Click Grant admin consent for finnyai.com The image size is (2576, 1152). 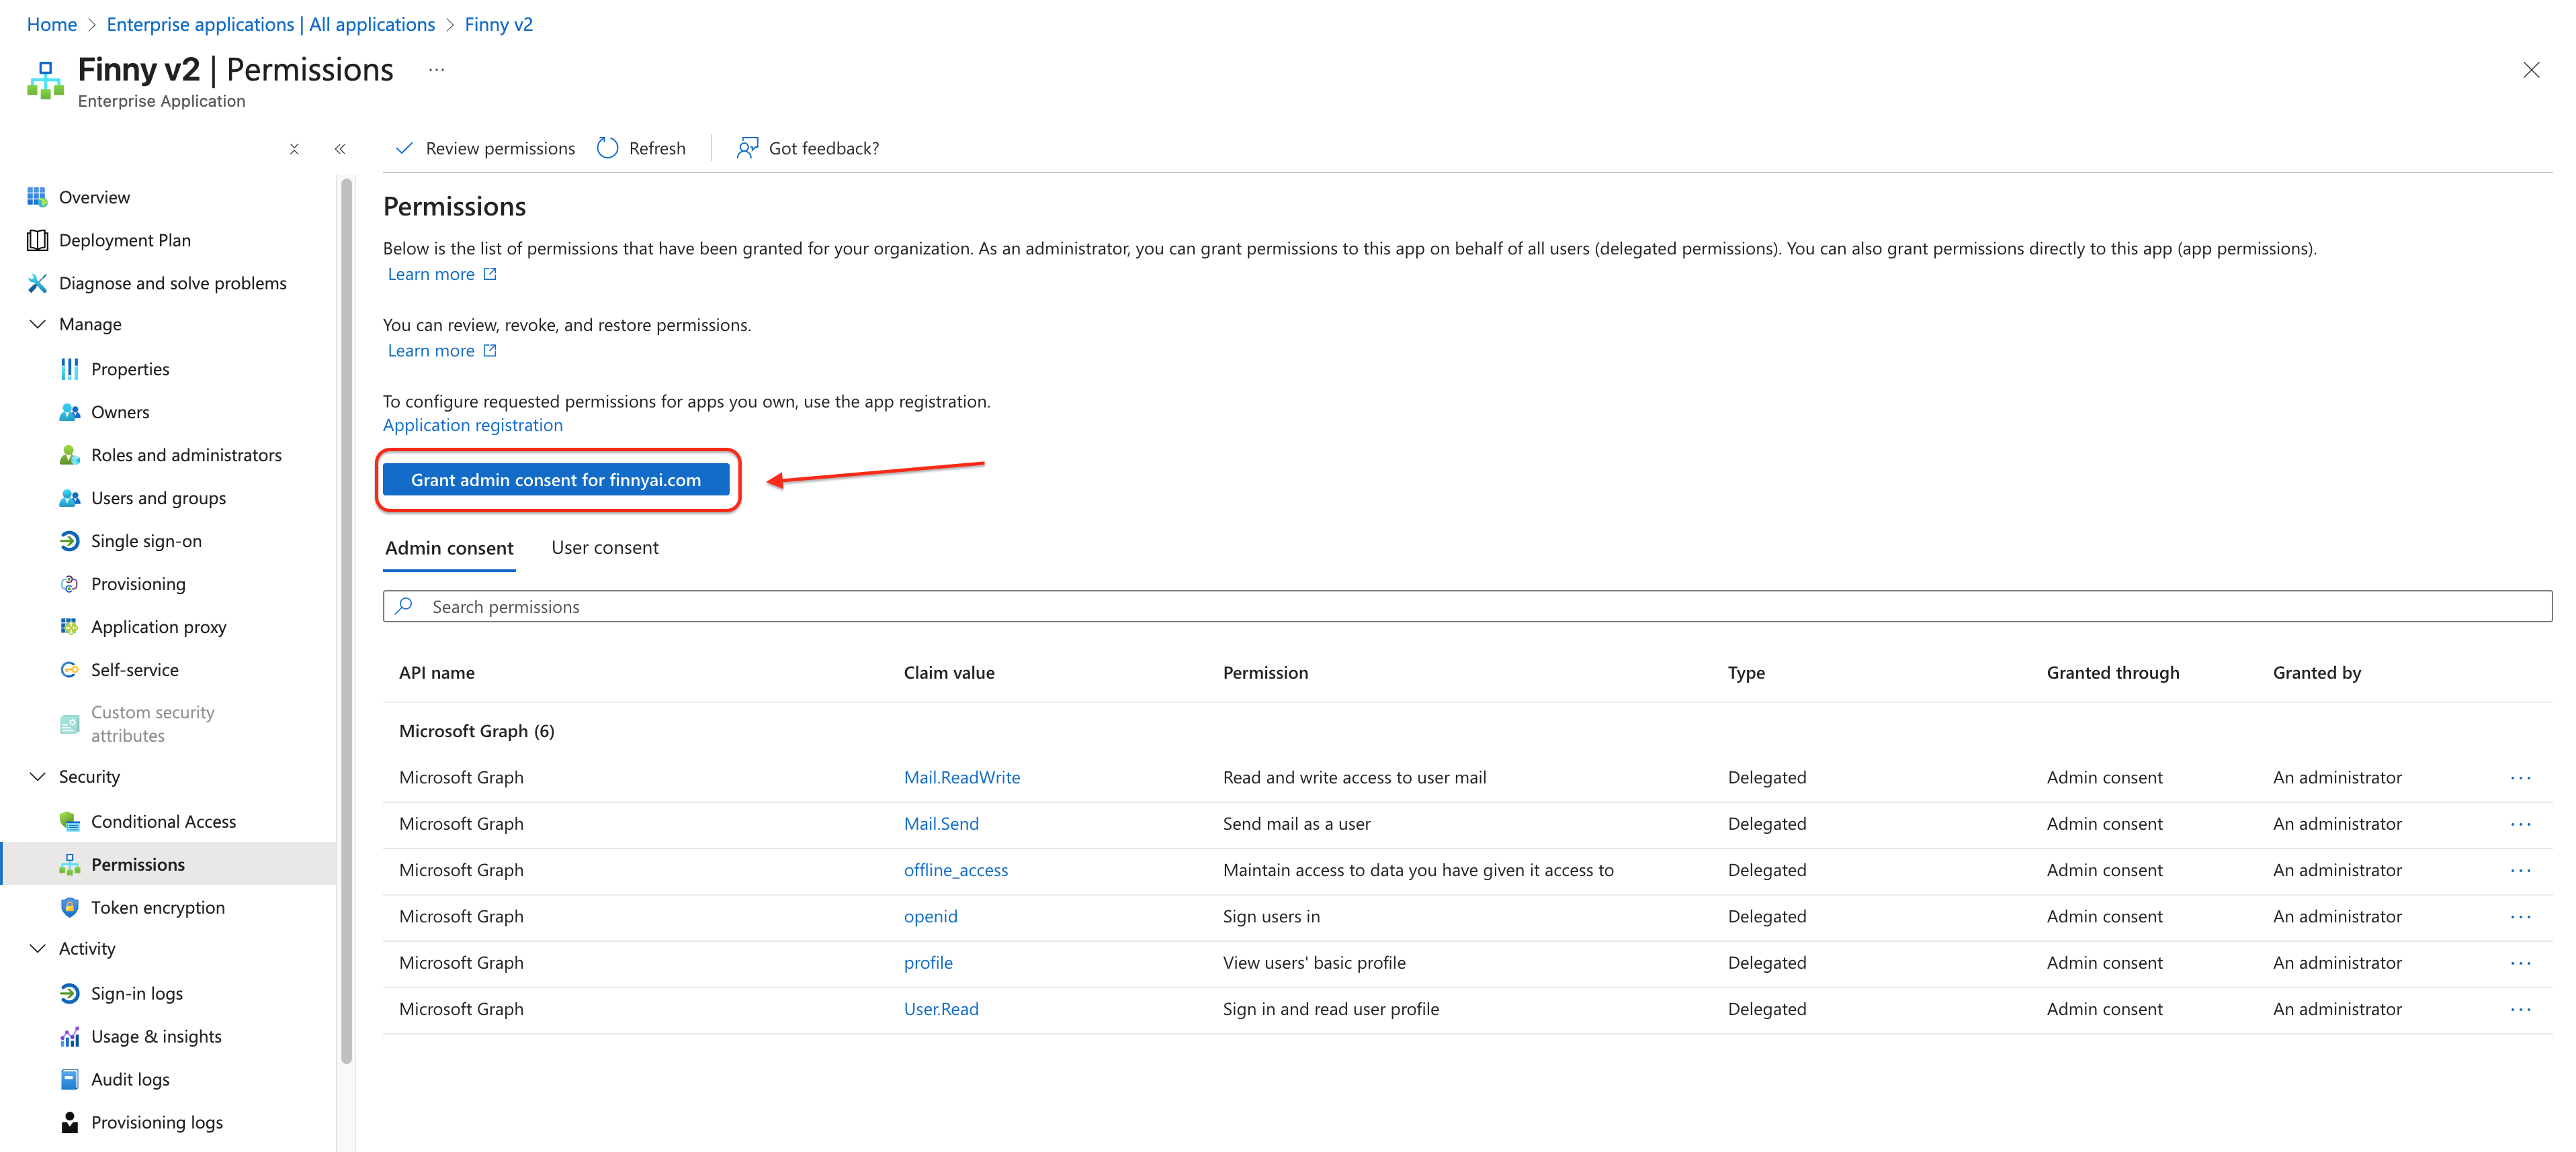tap(556, 479)
